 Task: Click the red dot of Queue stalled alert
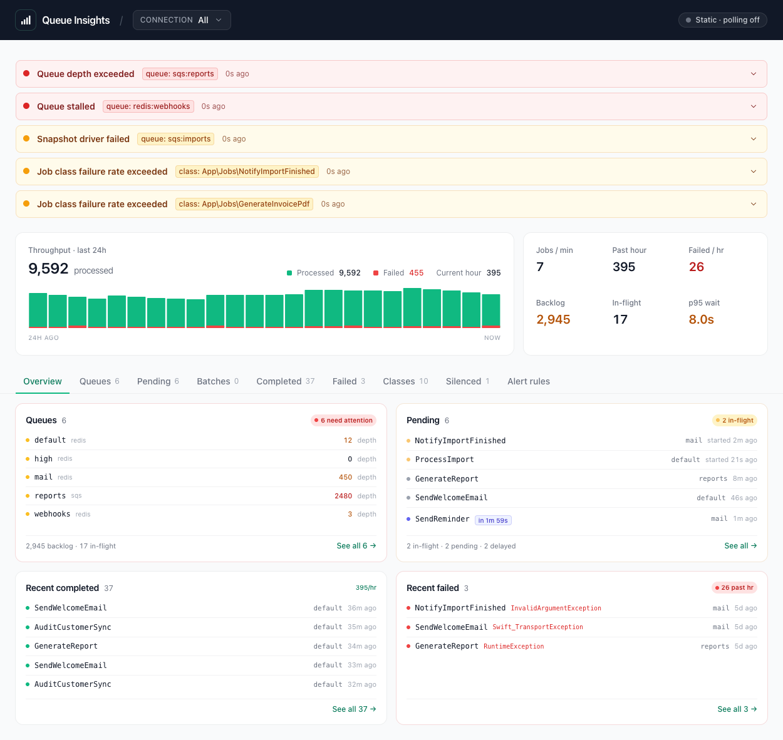coord(26,106)
